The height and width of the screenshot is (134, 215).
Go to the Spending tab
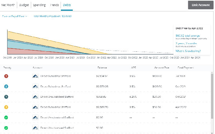(39, 5)
